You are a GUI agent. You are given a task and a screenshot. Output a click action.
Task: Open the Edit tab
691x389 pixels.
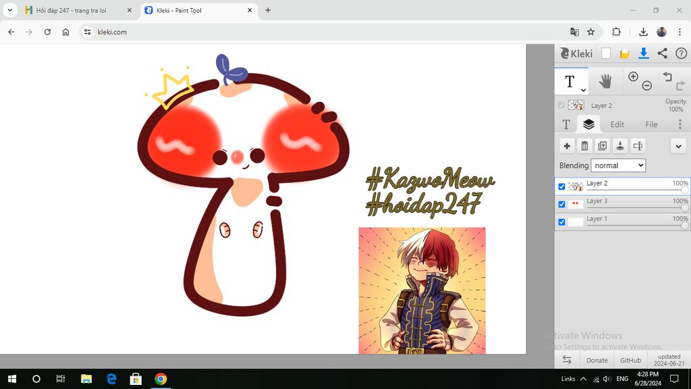tap(617, 124)
